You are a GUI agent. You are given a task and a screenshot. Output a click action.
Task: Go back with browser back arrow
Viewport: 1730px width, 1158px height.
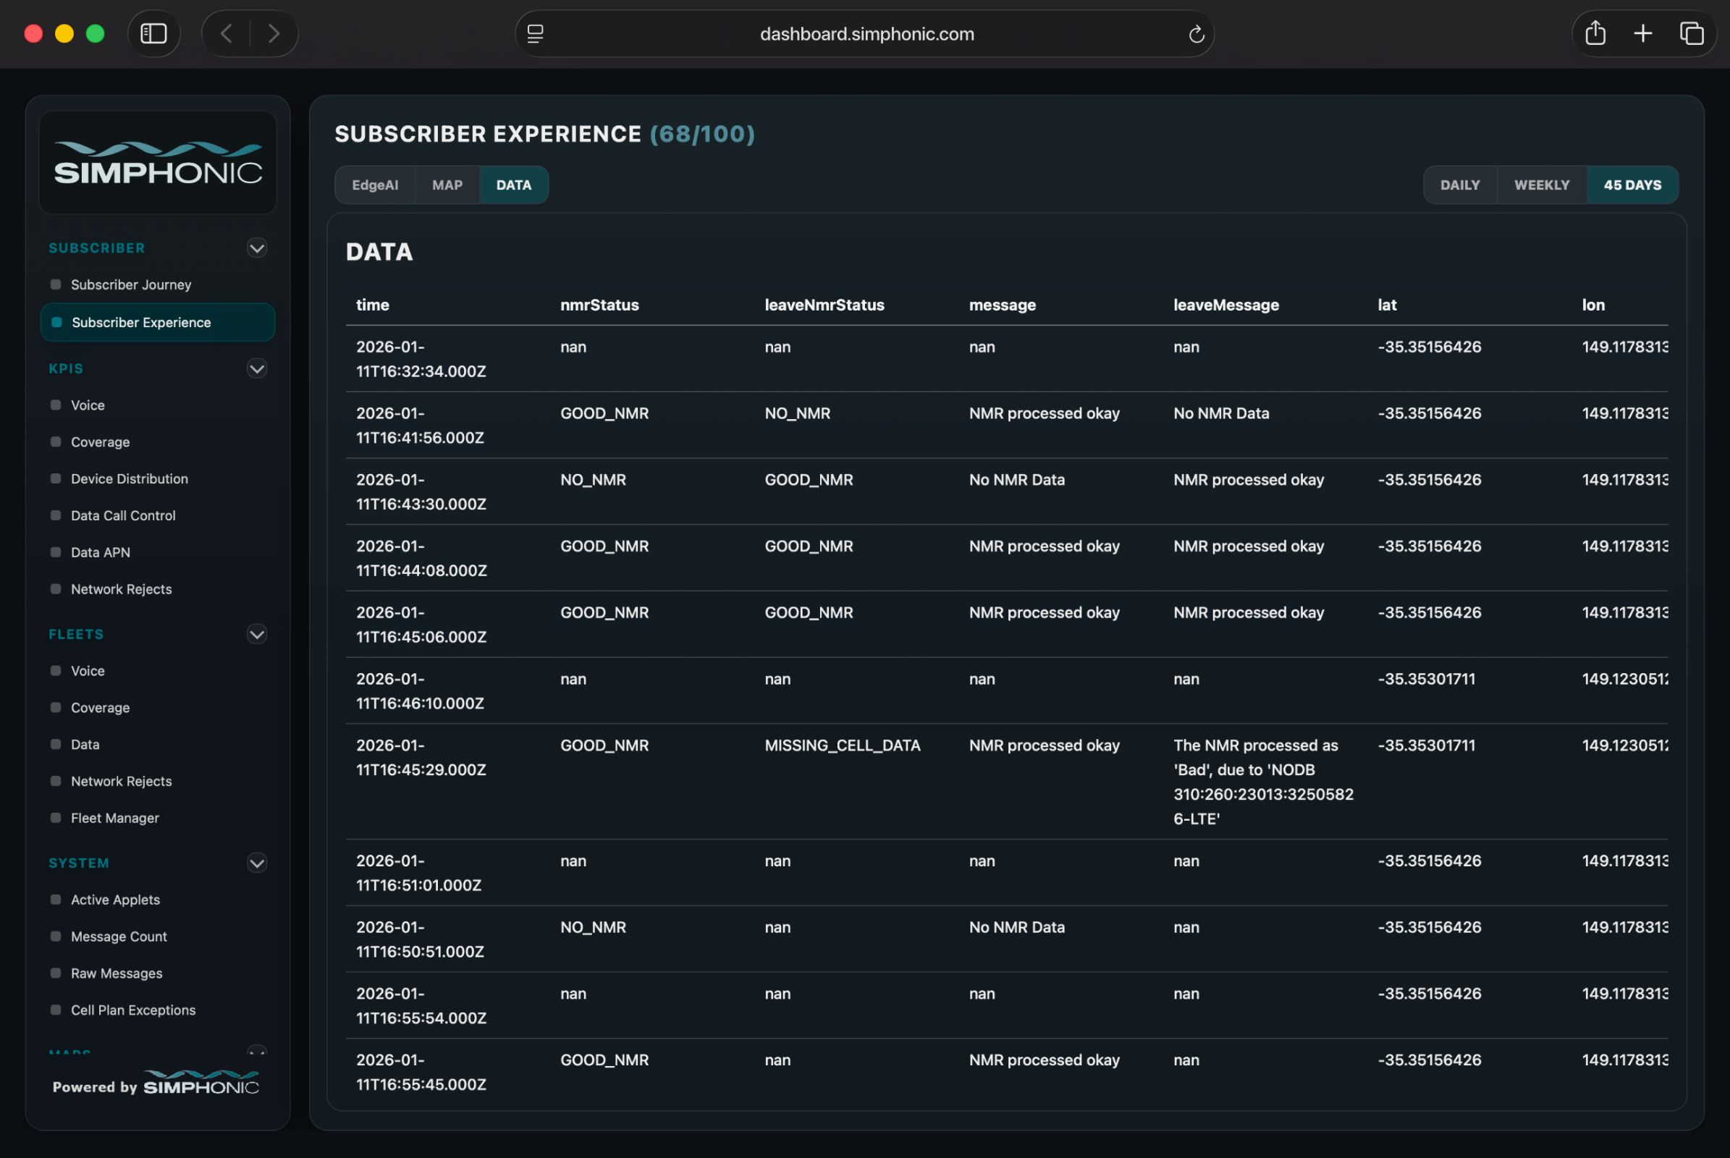[x=227, y=33]
